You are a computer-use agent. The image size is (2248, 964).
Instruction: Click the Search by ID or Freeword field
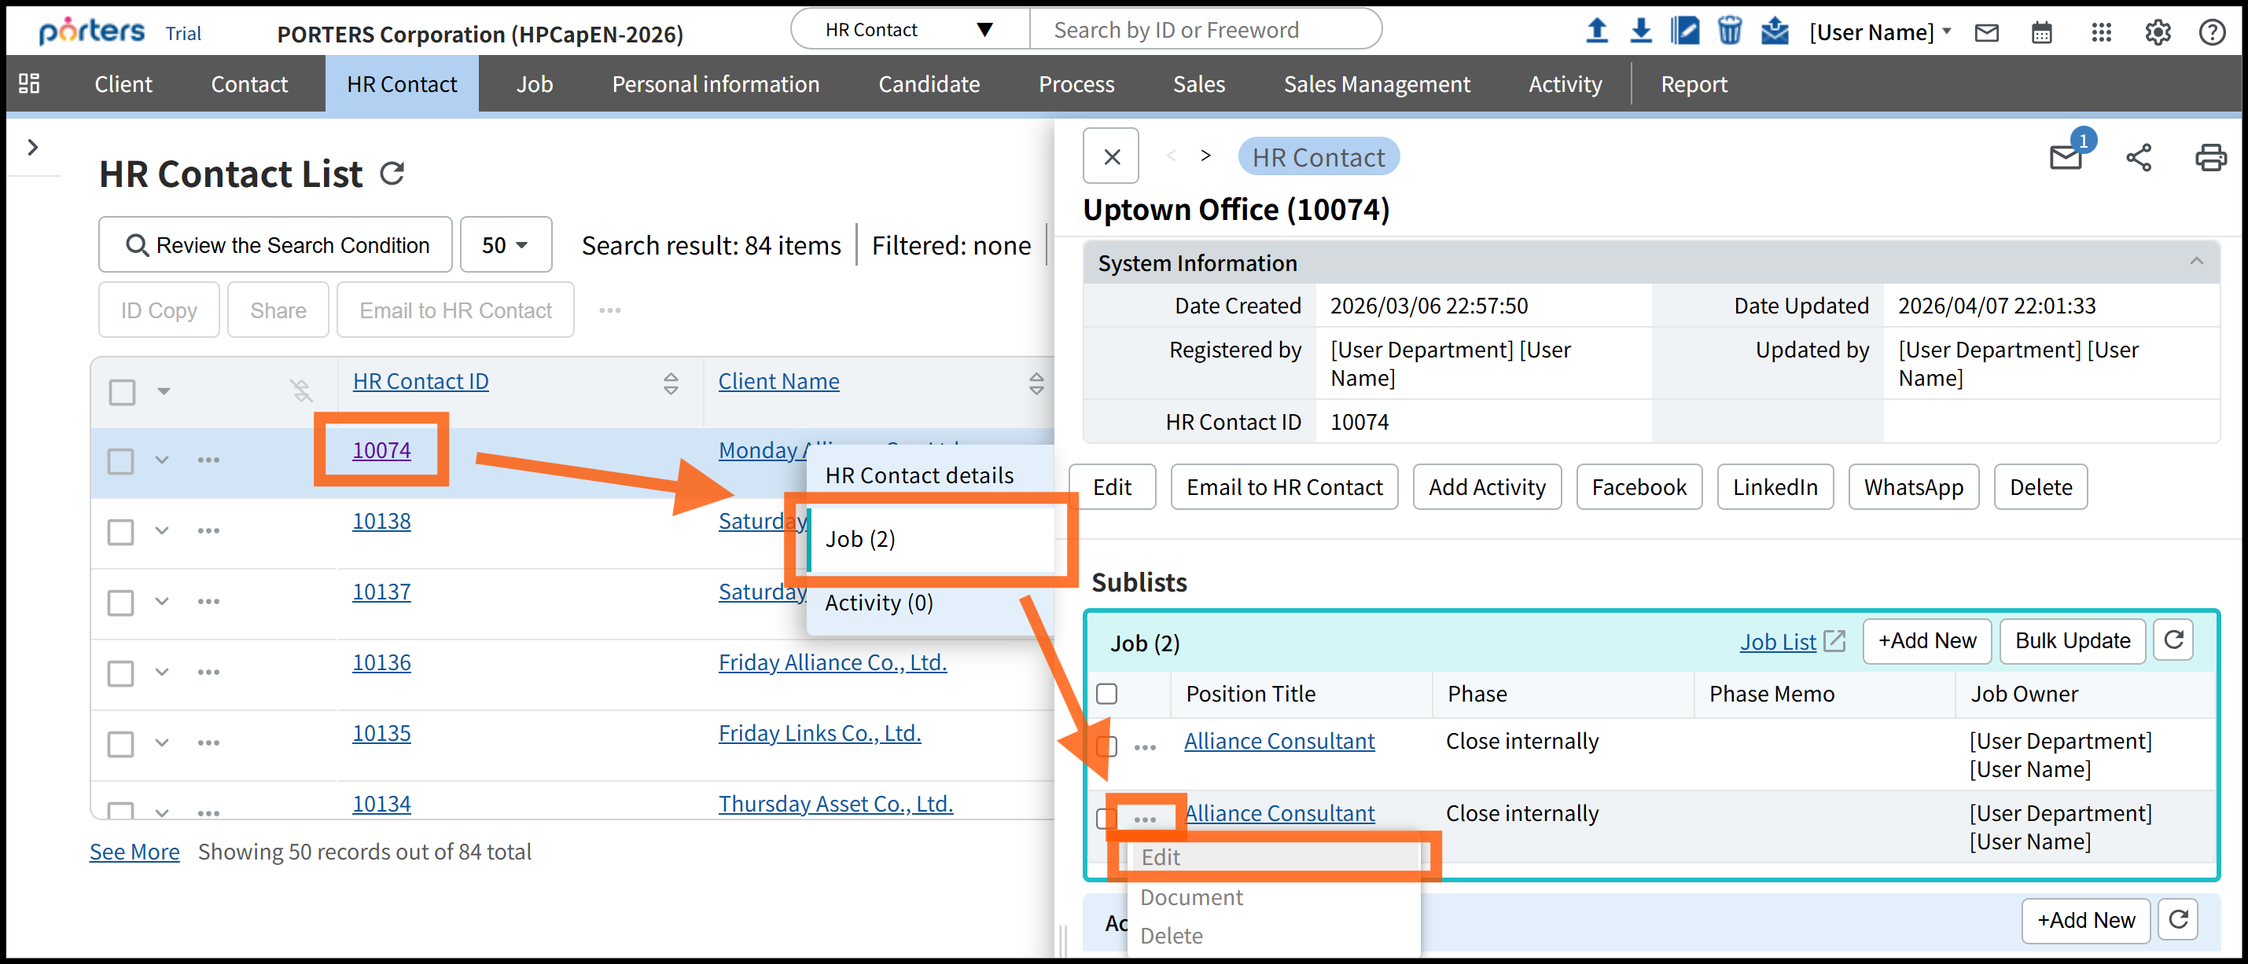[x=1205, y=30]
